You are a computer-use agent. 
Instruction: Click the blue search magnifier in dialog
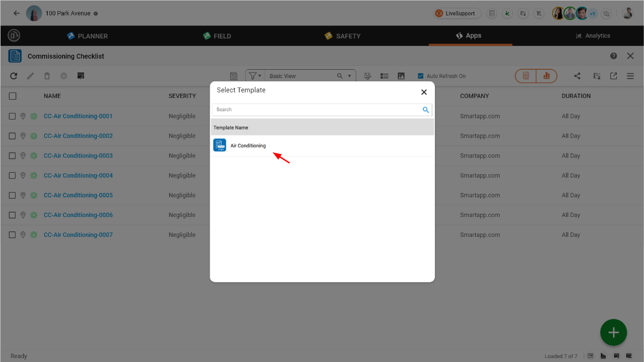[426, 110]
